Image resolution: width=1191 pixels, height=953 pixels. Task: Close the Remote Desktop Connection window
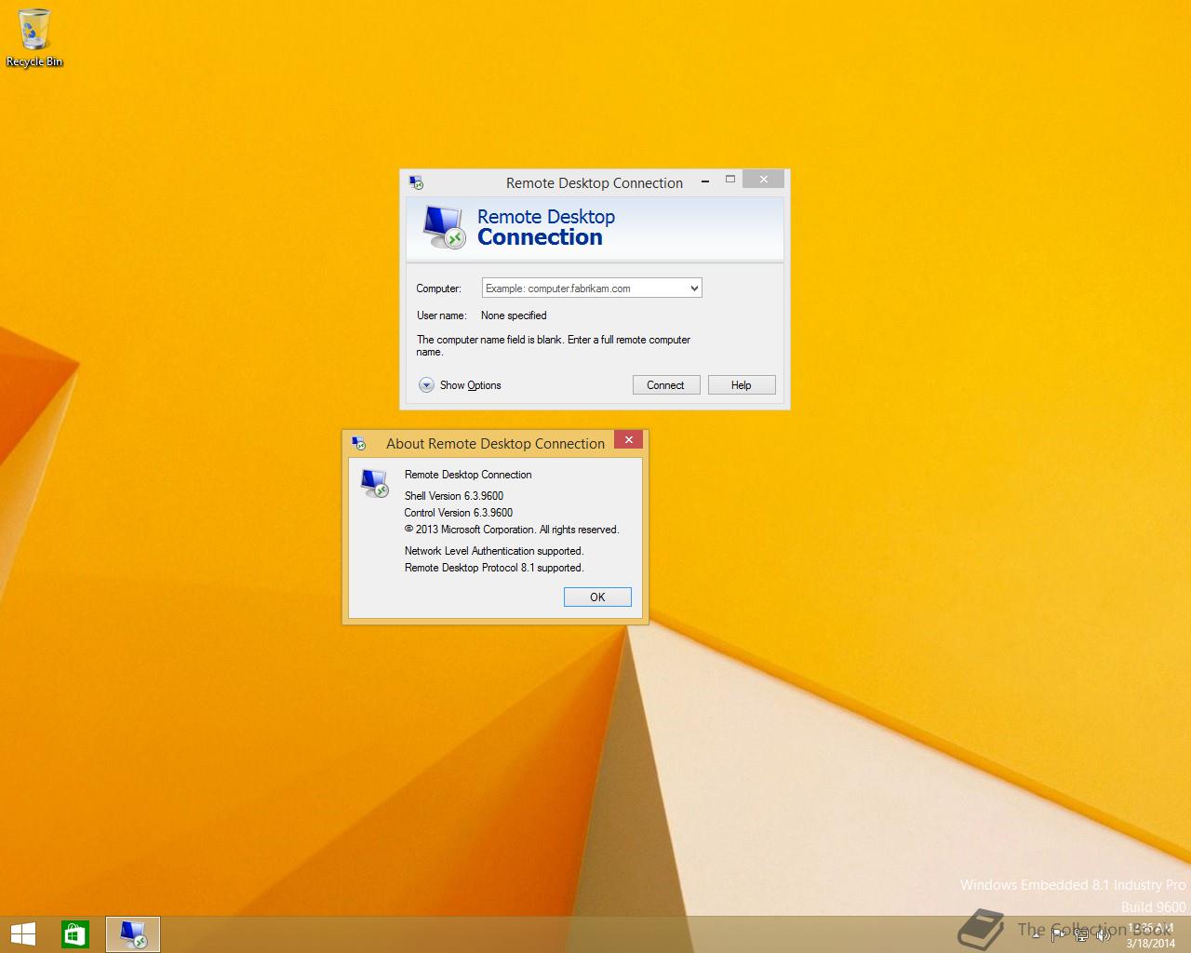[x=764, y=180]
